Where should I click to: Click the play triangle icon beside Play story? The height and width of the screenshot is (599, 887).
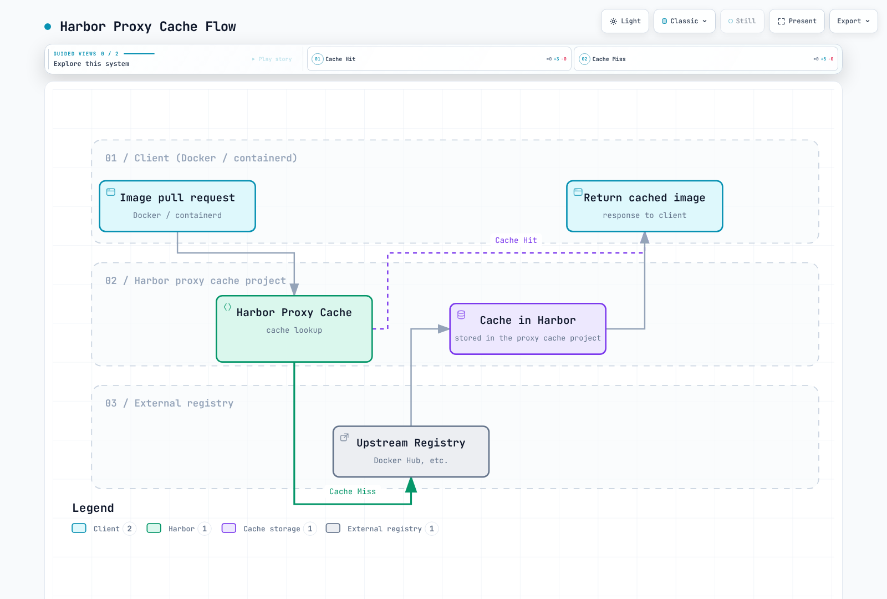click(x=253, y=59)
